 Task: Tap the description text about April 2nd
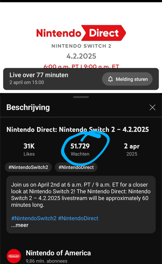click(81, 195)
